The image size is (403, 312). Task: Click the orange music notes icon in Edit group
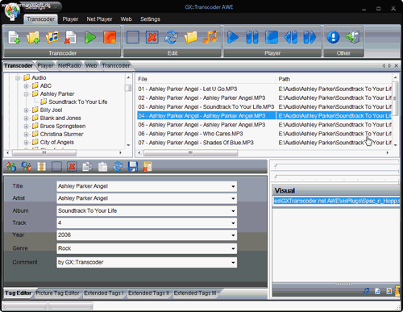click(x=210, y=37)
